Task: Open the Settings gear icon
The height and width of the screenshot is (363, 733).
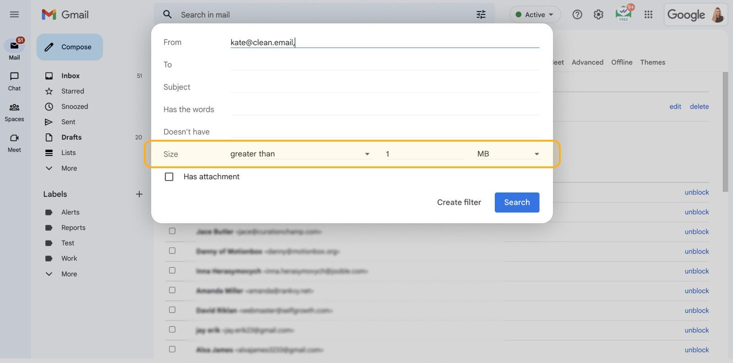Action: click(598, 15)
